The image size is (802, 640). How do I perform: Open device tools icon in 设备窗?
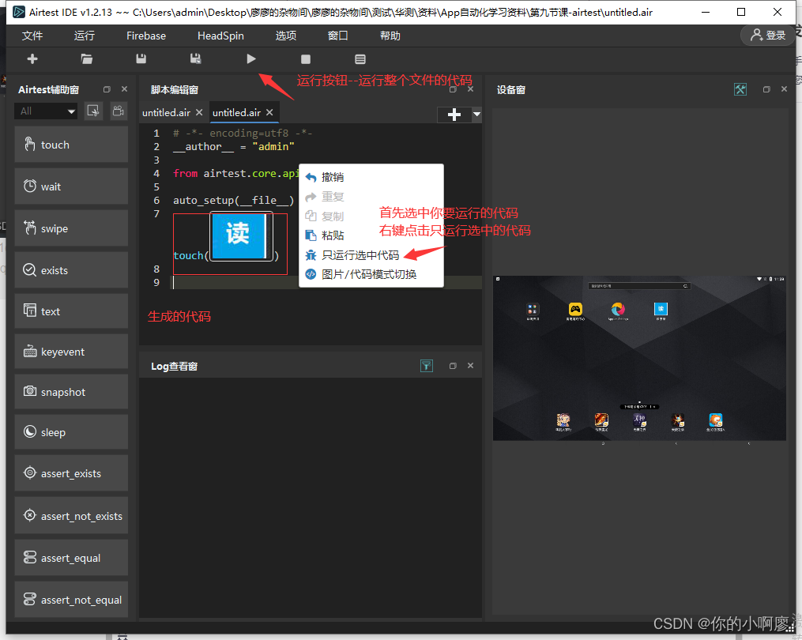click(x=740, y=89)
